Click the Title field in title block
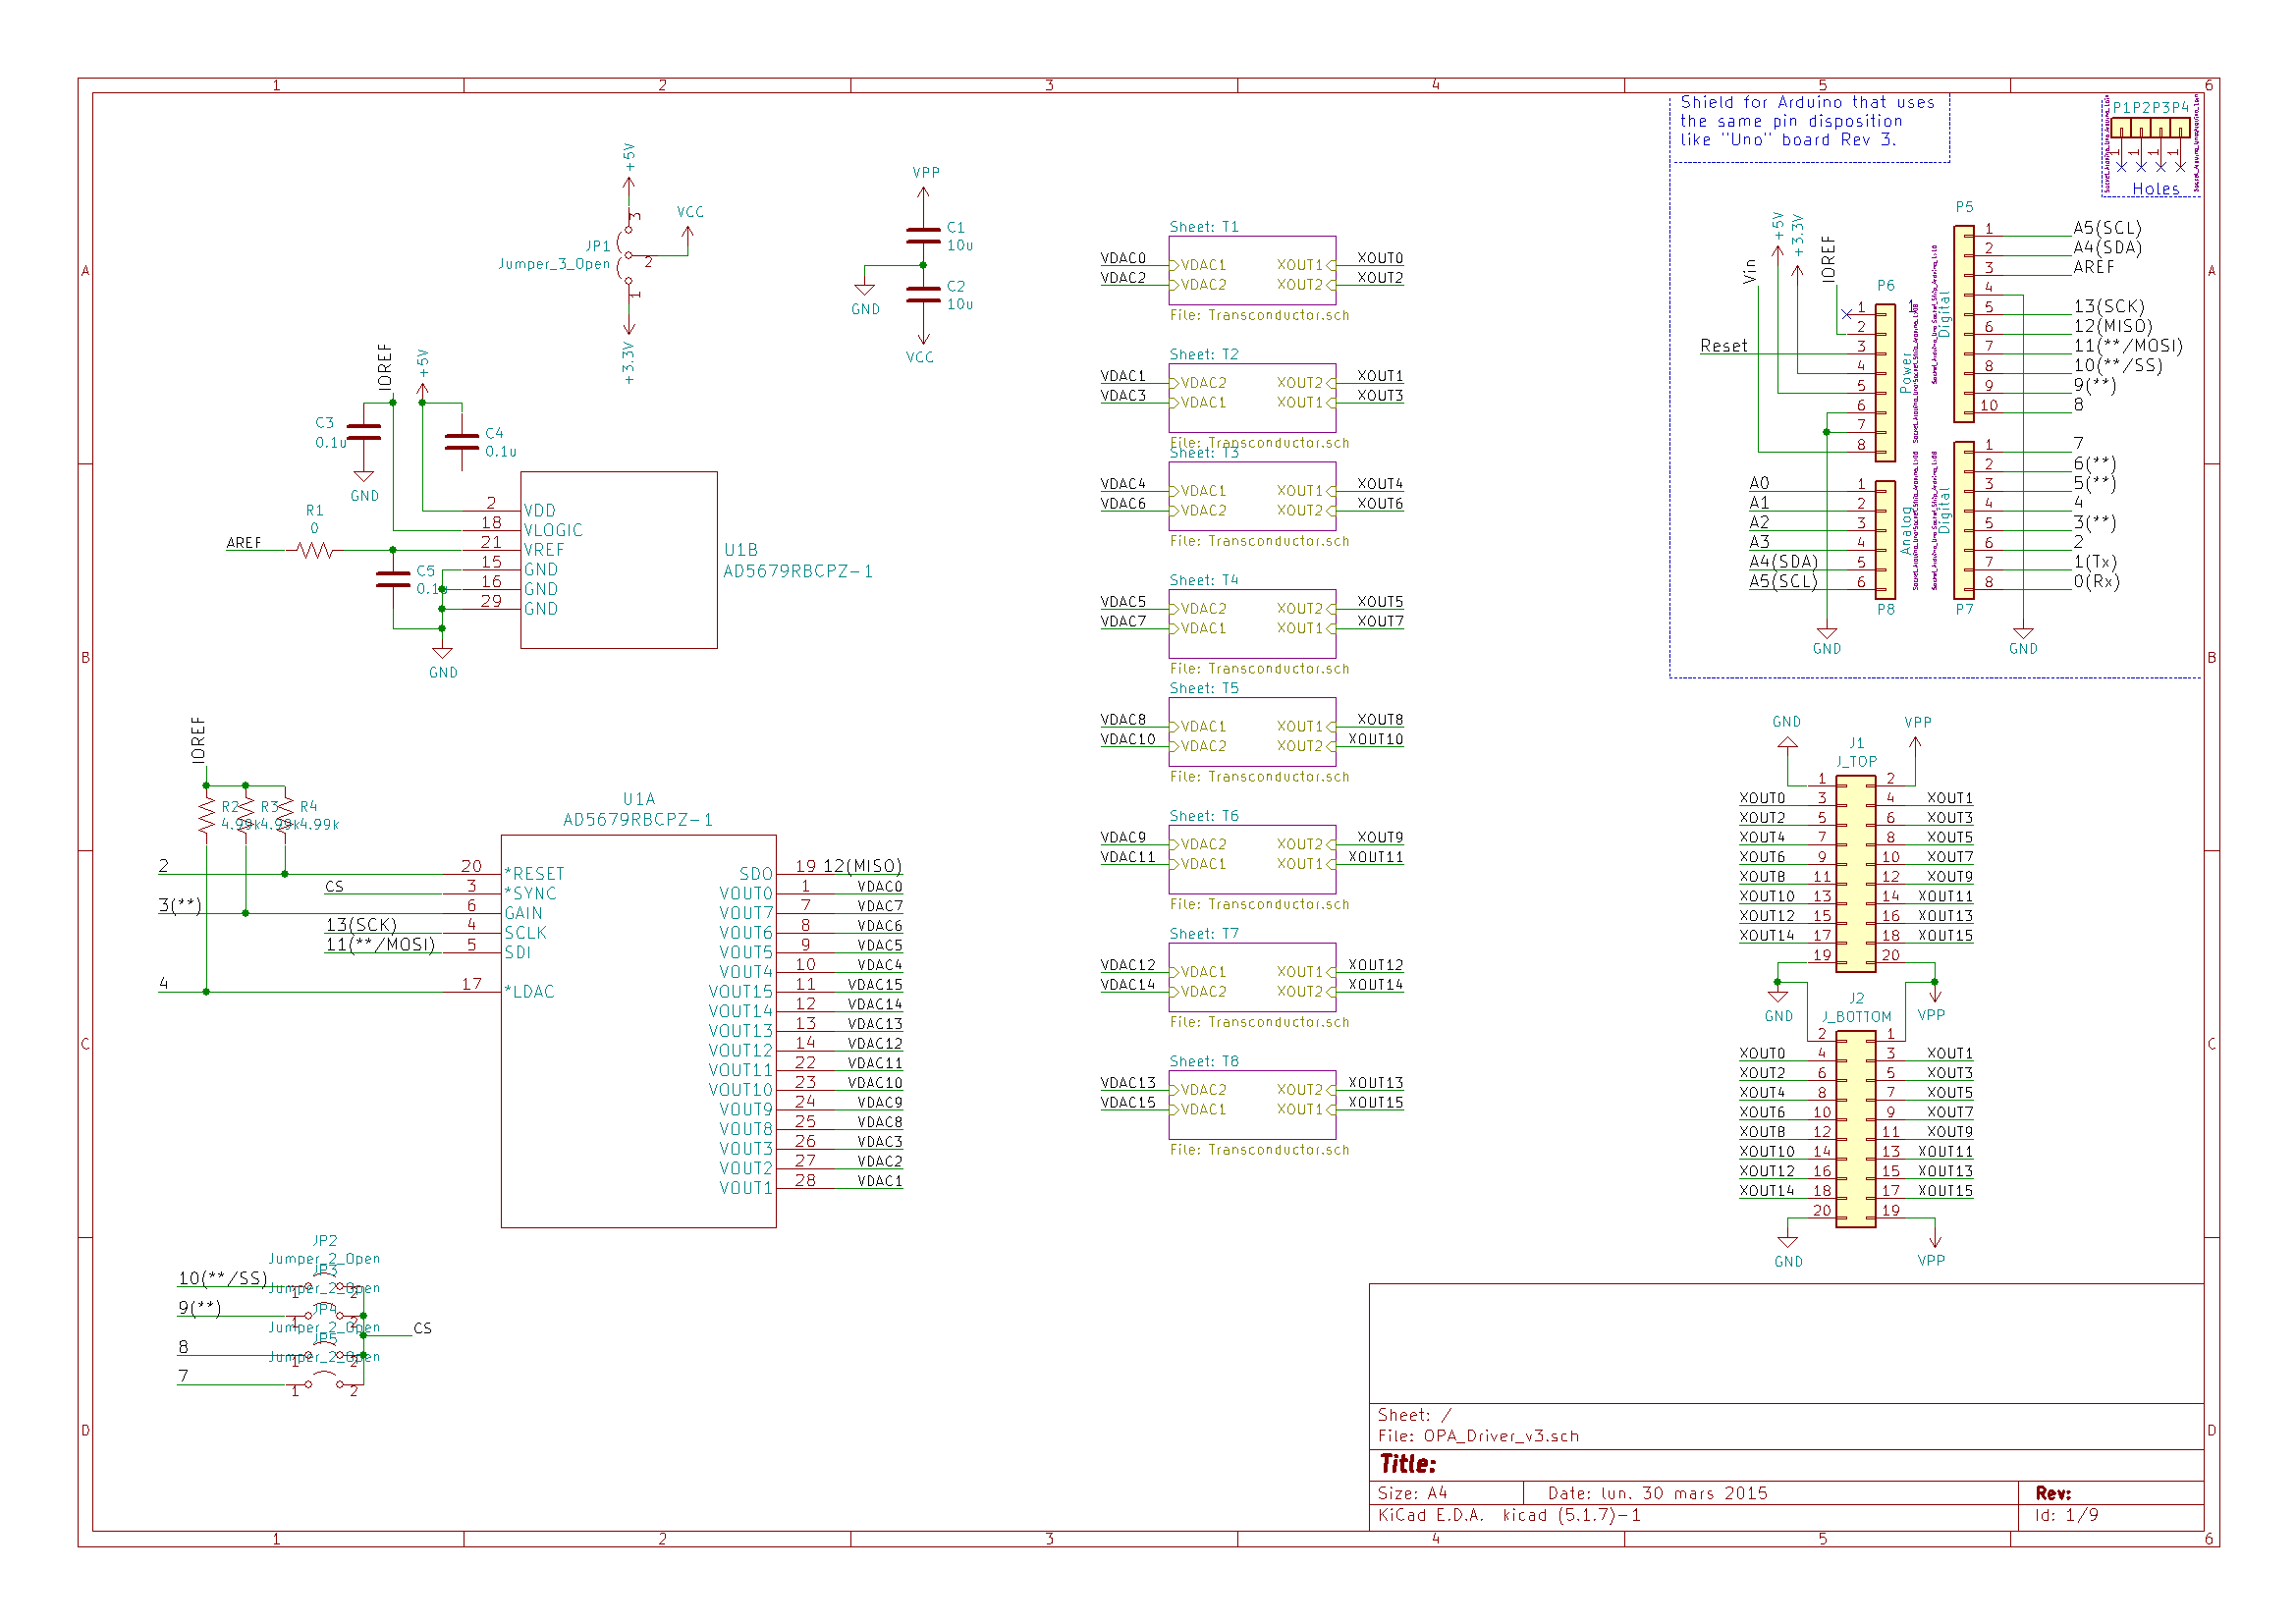 pyautogui.click(x=1408, y=1465)
